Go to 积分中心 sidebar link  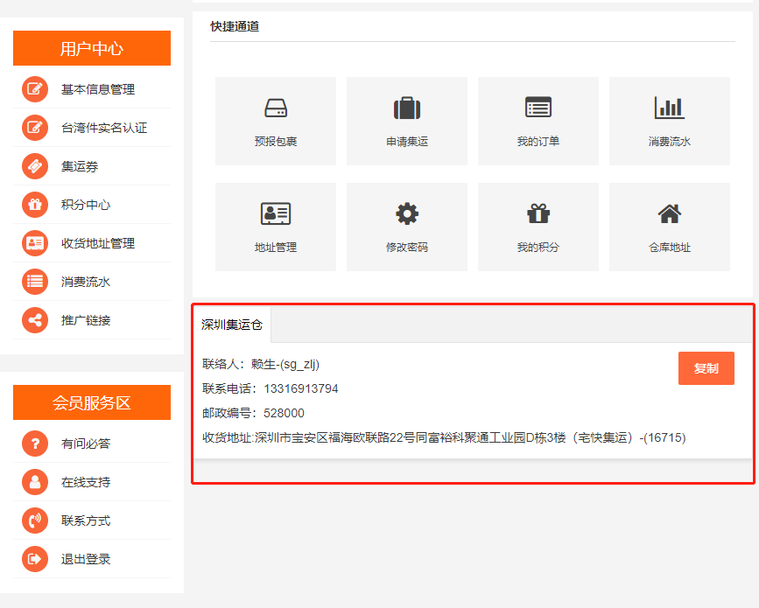(86, 205)
